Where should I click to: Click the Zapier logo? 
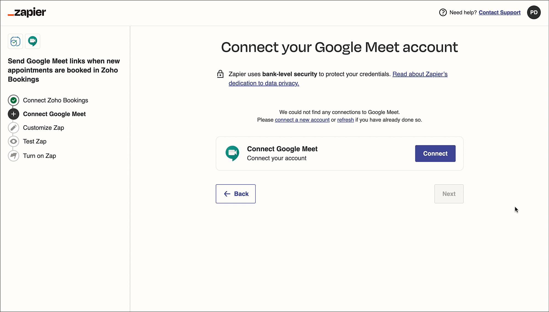[27, 12]
